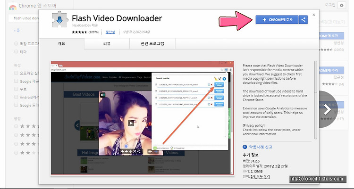354x189 pixels.
Task: Open the settings gear in the store header
Action: pos(342,5)
